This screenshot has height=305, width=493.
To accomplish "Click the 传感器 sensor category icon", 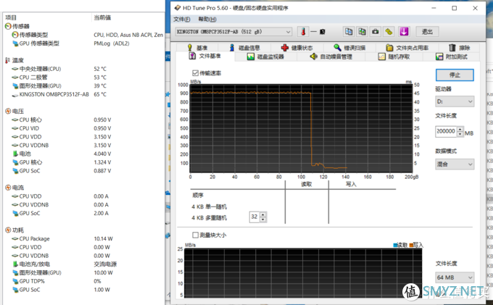I will pos(8,26).
